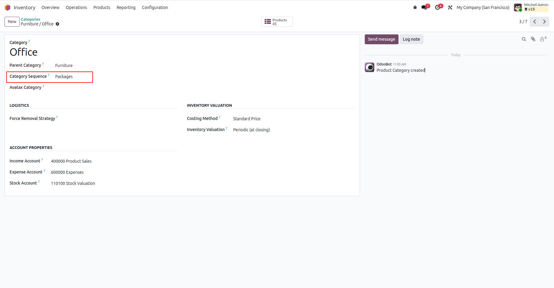The image size is (554, 288).
Task: Click the Mitchell Admin user name
Action: (x=536, y=5)
